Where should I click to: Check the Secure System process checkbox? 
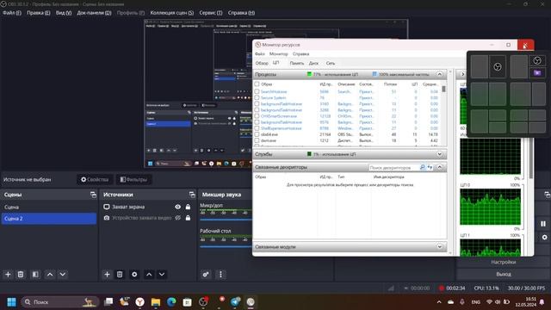(x=257, y=97)
